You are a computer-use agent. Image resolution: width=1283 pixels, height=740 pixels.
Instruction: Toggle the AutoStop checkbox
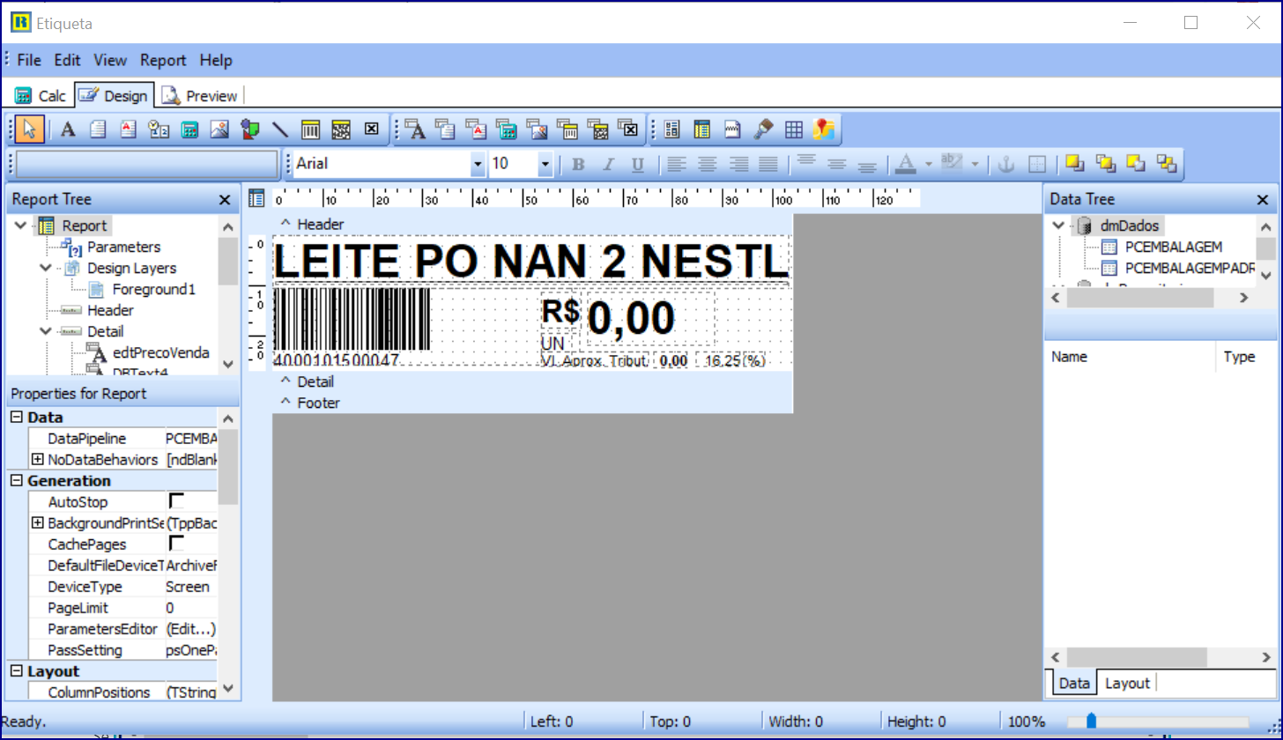(x=176, y=501)
